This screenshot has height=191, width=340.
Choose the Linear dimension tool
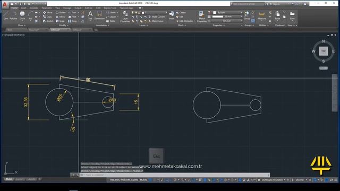[x=111, y=13]
